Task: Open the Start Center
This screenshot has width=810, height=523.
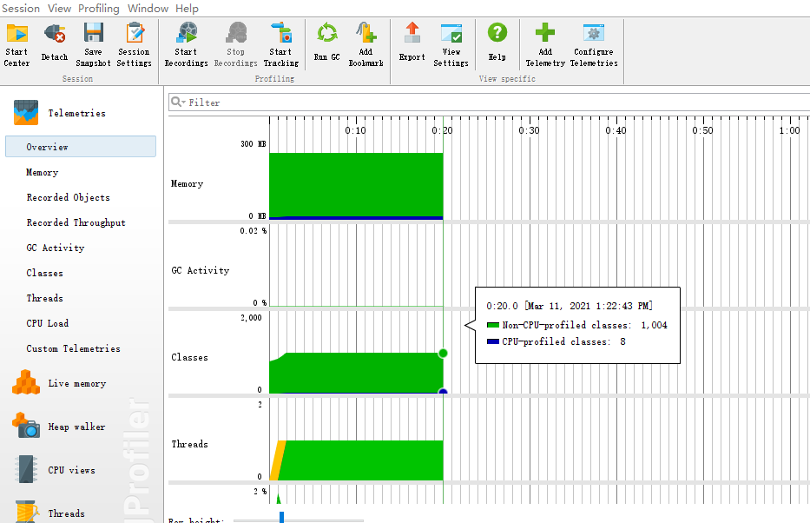Action: (16, 45)
